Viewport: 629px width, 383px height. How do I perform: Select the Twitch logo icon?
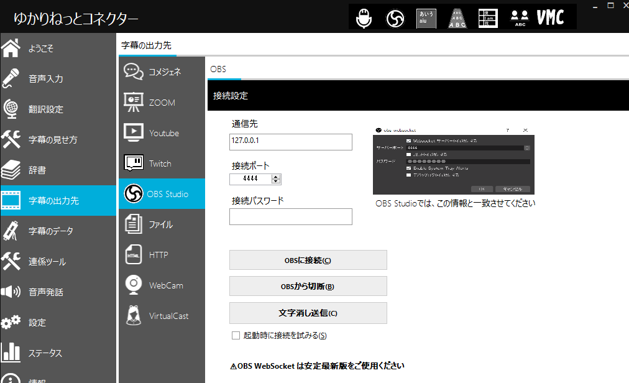coord(134,164)
